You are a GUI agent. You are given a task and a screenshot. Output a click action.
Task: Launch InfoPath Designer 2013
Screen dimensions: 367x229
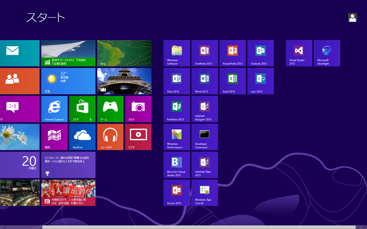[205, 109]
